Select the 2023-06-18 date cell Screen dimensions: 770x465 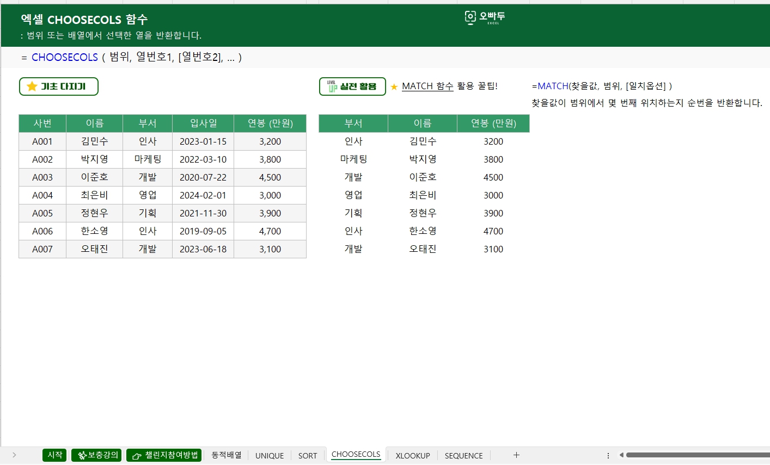coord(203,249)
